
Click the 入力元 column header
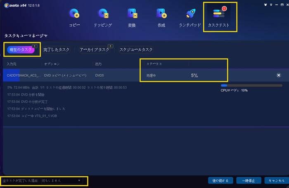point(11,64)
